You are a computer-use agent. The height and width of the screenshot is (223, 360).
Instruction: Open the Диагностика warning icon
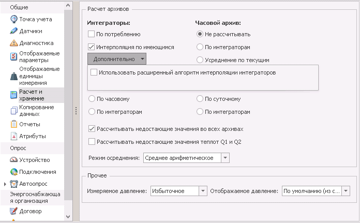coord(14,43)
